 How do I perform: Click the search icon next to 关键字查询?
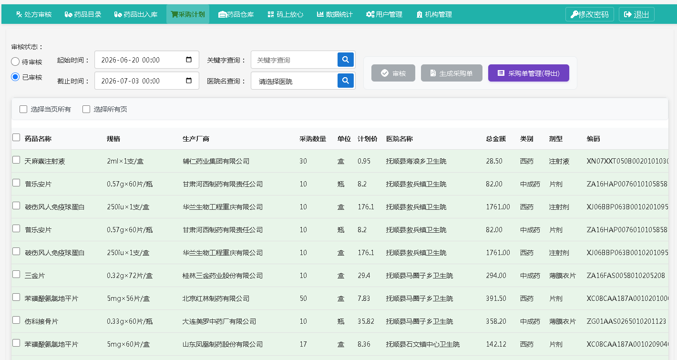[x=346, y=60]
